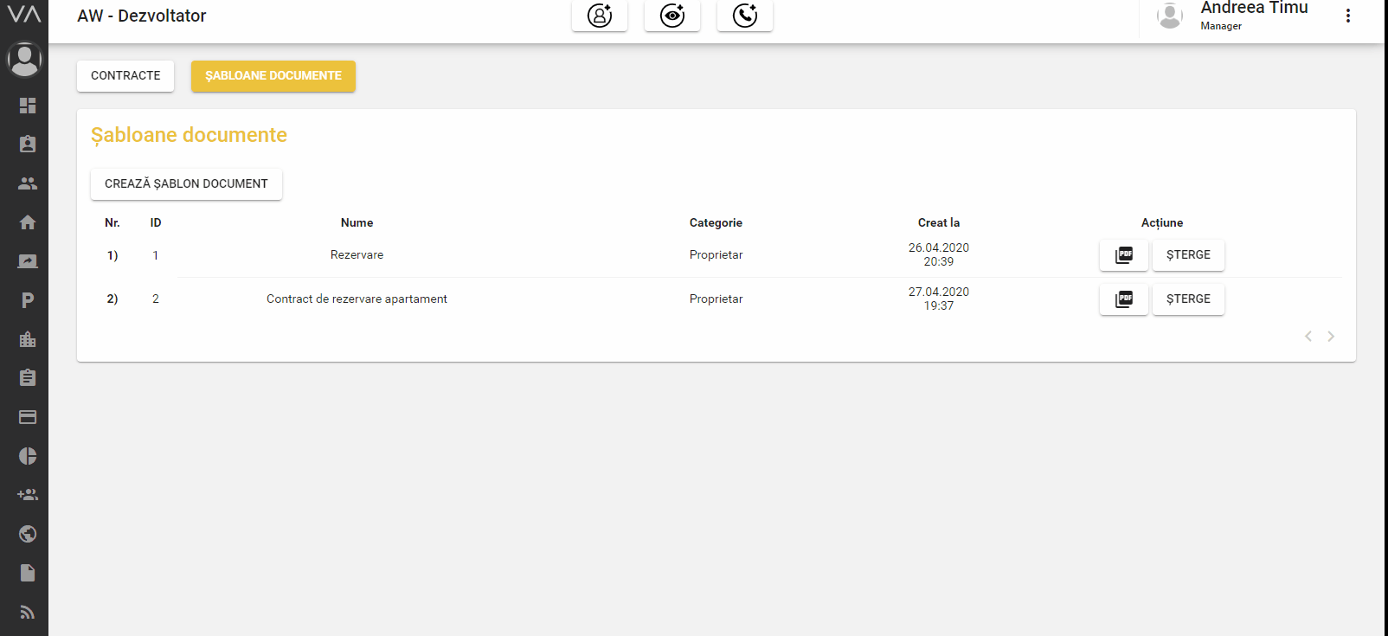Click the globe icon in sidebar
Image resolution: width=1388 pixels, height=636 pixels.
point(28,534)
